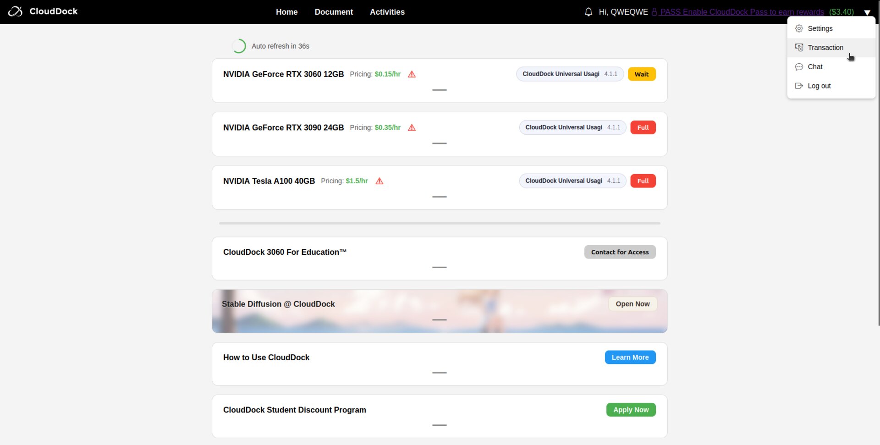Click the warning icon next to RTX 3060 pricing
The width and height of the screenshot is (880, 445).
(412, 74)
